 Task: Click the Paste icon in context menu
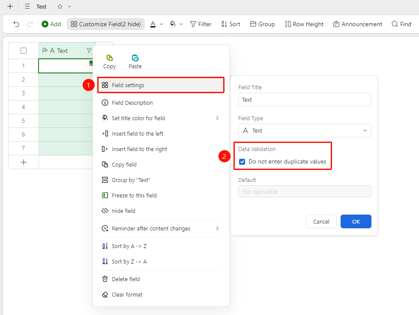click(x=135, y=58)
